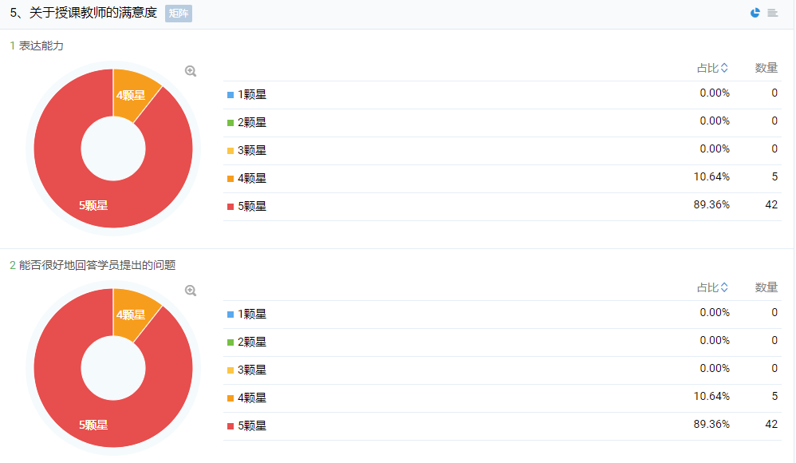Screen dimensions: 796x463
Task: Click green 2颗星 legend swatch in 表达能力
Action: [x=231, y=123]
